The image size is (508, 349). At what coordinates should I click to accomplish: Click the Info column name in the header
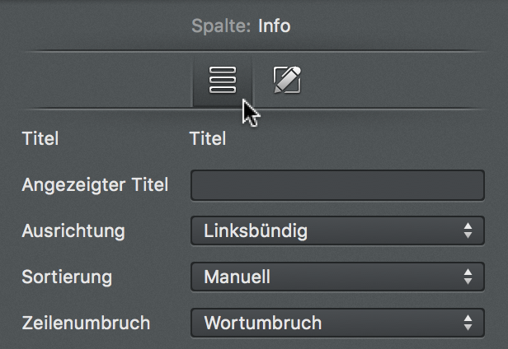pos(274,26)
